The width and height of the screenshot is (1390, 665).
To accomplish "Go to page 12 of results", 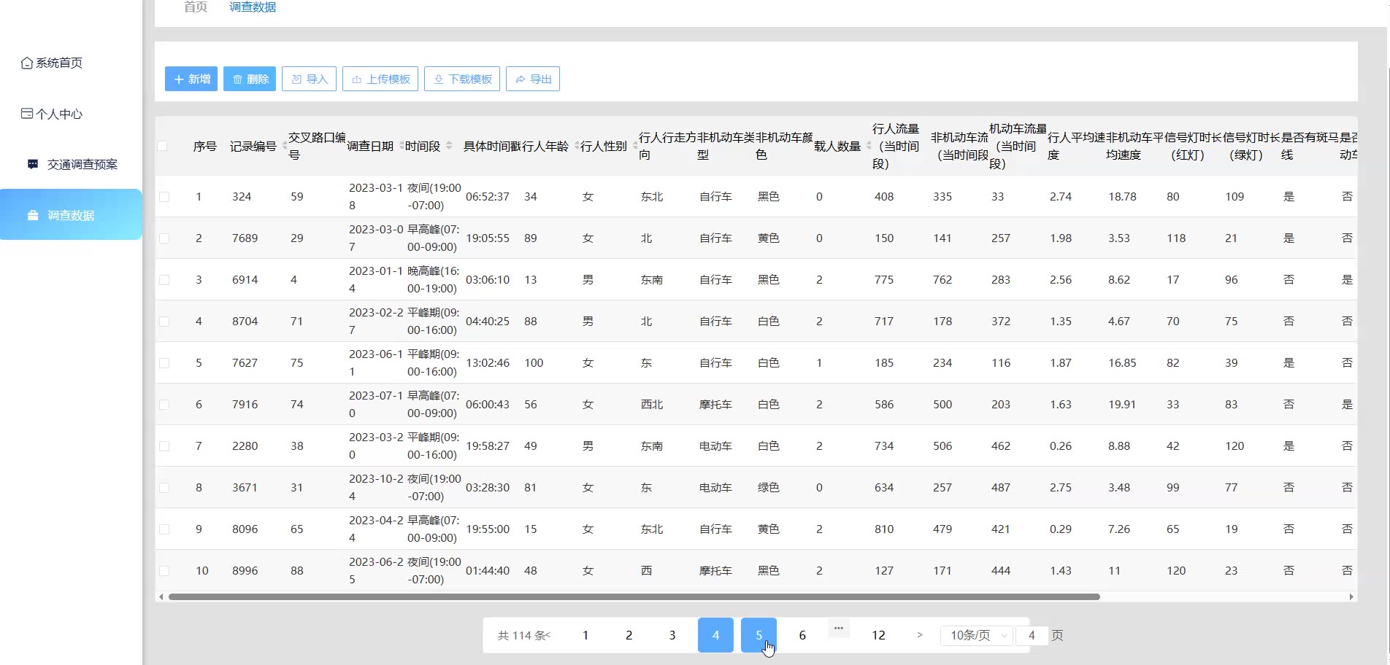I will [878, 635].
